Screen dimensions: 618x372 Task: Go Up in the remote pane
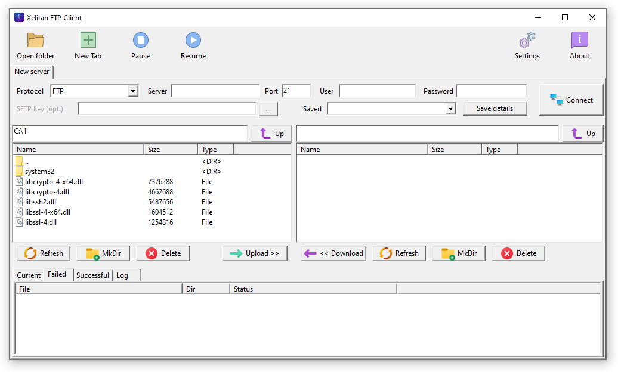point(583,134)
